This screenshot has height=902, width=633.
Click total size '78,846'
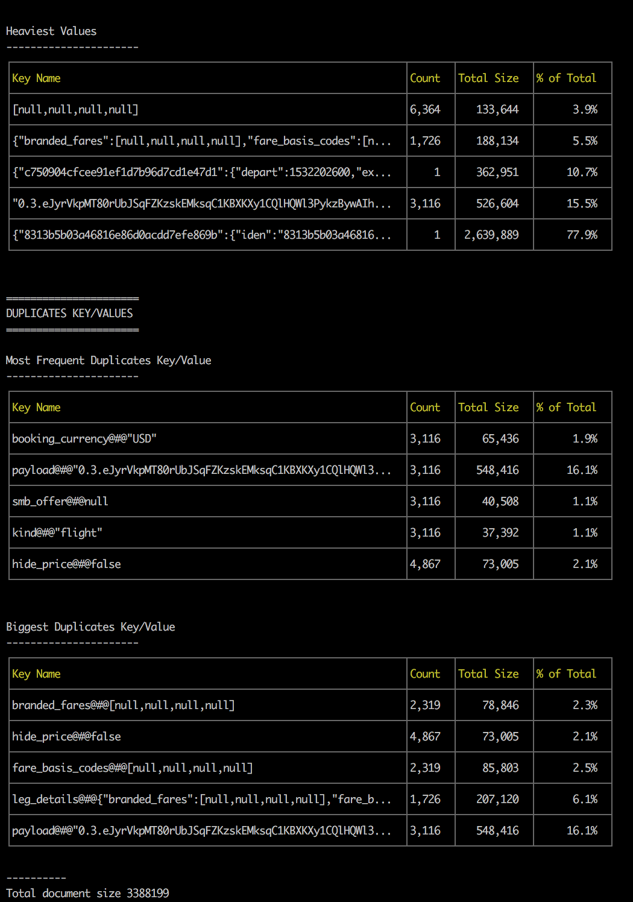click(500, 705)
